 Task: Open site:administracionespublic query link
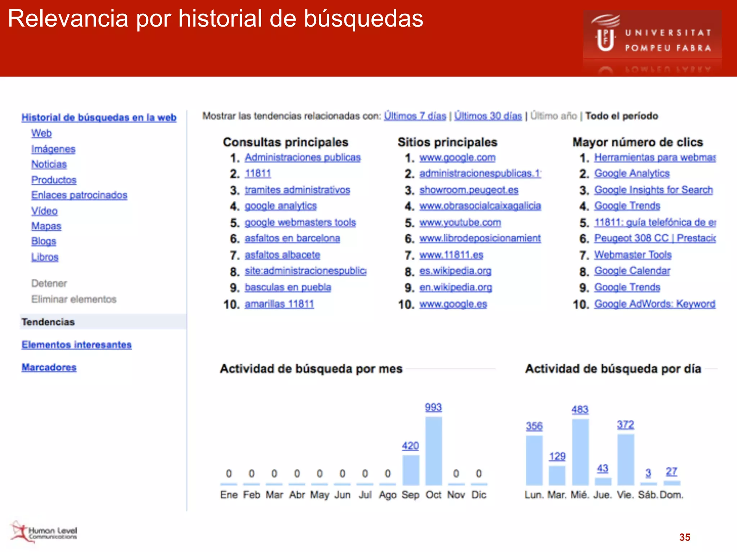click(x=306, y=271)
